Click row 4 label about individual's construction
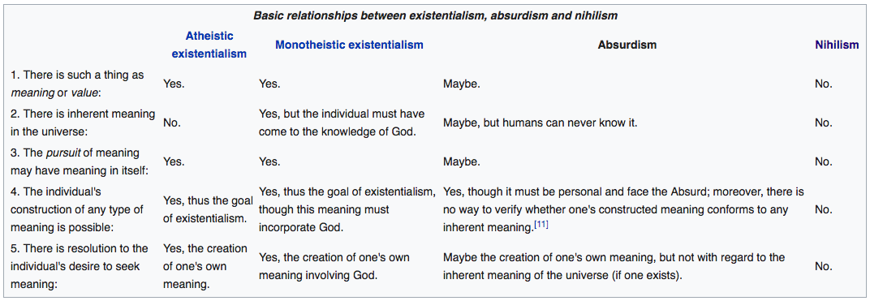Image resolution: width=870 pixels, height=301 pixels. 76,209
